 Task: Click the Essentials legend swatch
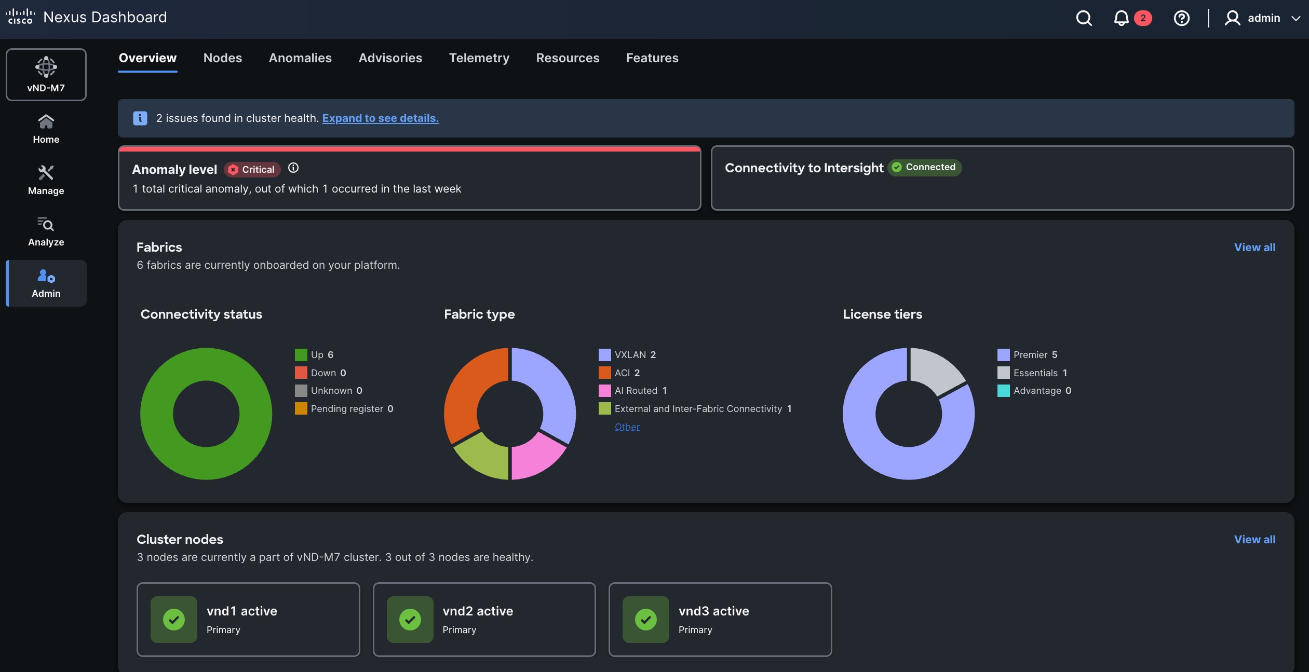click(x=1004, y=373)
